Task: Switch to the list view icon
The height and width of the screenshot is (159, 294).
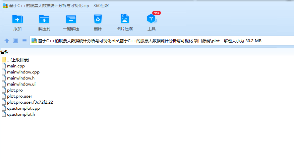Action: (x=24, y=41)
